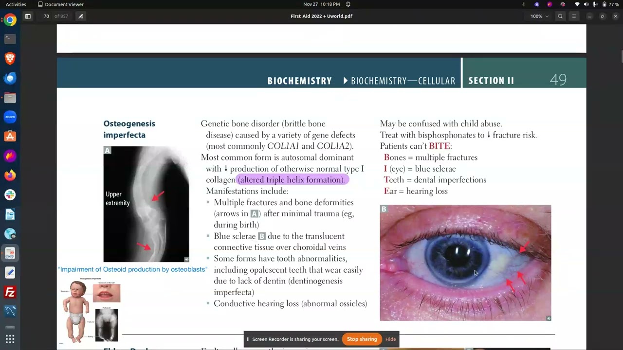Click the "BIOCHEMISTRY—CELLULAR" header text
Image resolution: width=623 pixels, height=350 pixels.
click(403, 81)
